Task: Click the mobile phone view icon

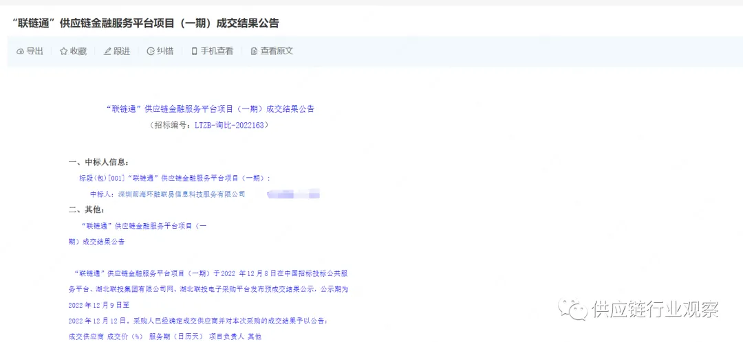Action: [x=194, y=52]
